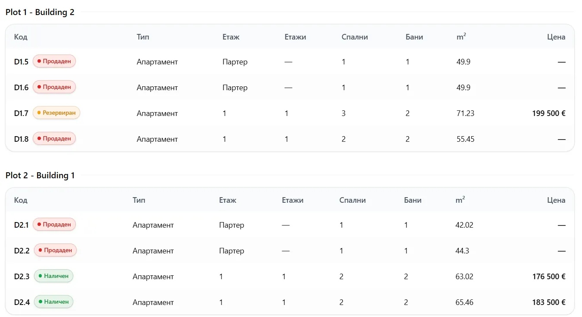The height and width of the screenshot is (317, 582).
Task: Click the Plot 1 - Building 2 heading
Action: coord(40,12)
